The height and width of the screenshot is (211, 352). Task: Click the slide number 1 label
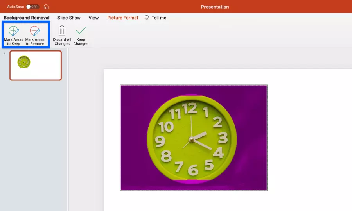[x=4, y=54]
